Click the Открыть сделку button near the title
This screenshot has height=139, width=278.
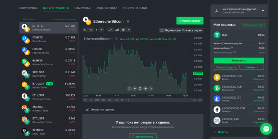click(190, 21)
